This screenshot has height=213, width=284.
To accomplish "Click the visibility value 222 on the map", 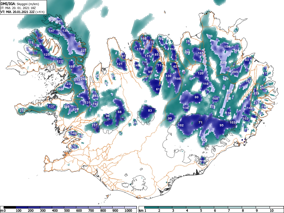I will click(x=256, y=93).
